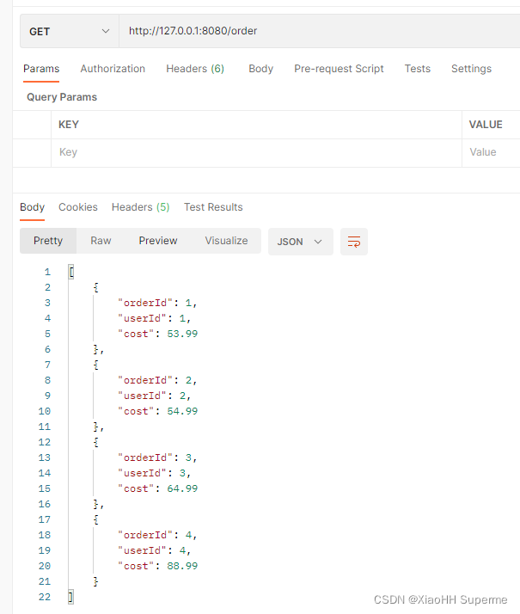This screenshot has height=614, width=520.
Task: Switch to the Authorization tab
Action: 113,69
